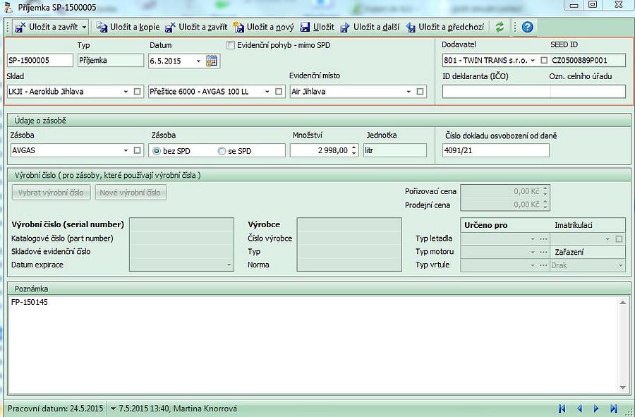Image resolution: width=635 pixels, height=417 pixels.
Task: Enable Evidenční pohyb - mimo SPD checkbox
Action: tap(231, 45)
